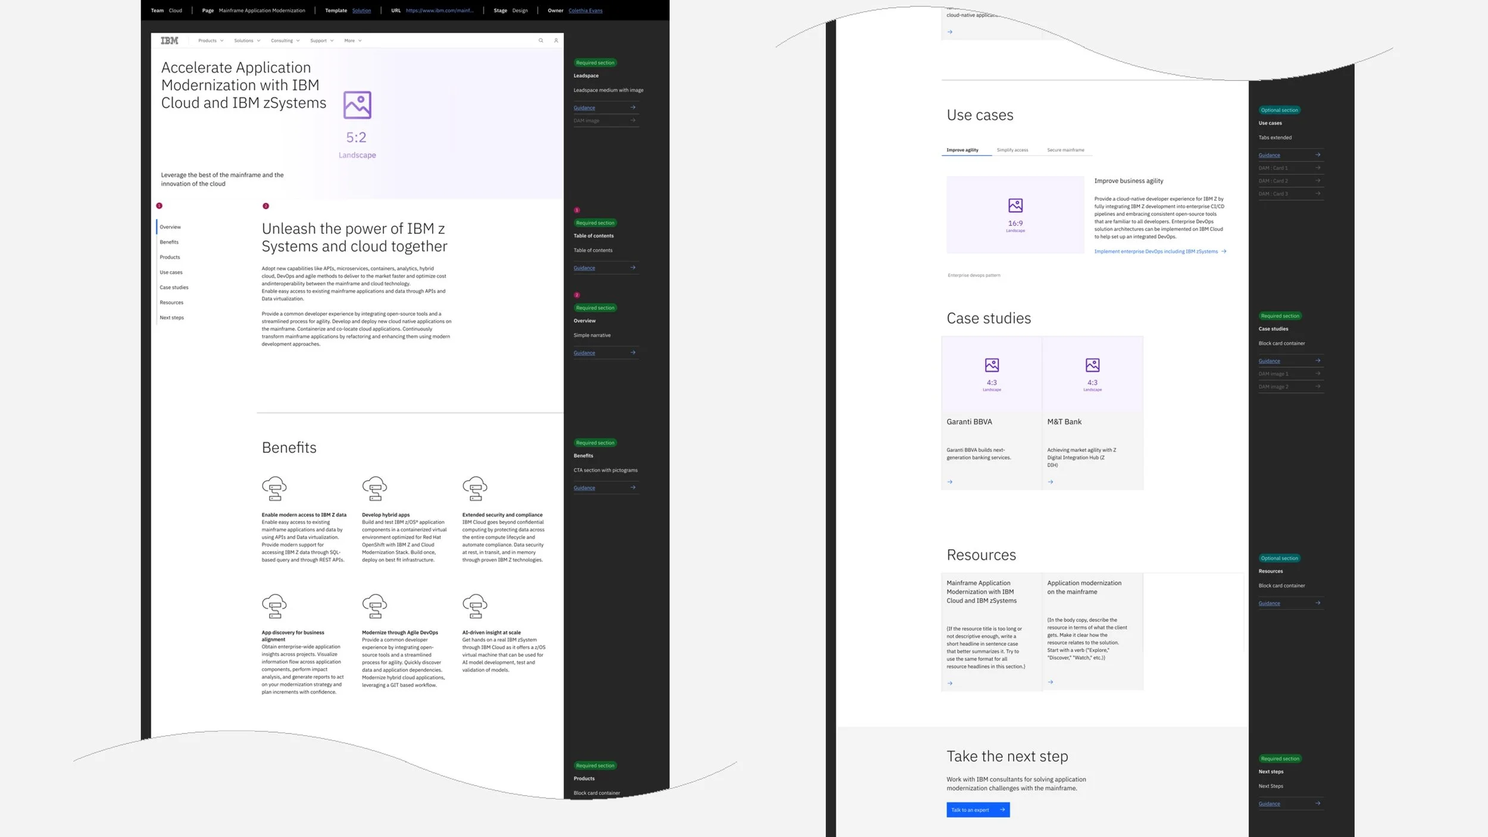Open Guidance link under Leadspace section
Viewport: 1488px width, 837px height.
[605, 108]
